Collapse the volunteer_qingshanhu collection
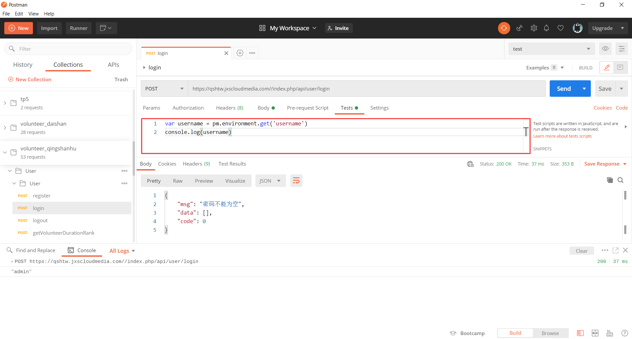 pyautogui.click(x=5, y=152)
